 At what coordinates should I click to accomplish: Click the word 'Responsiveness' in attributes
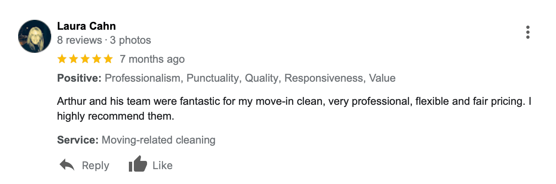point(324,78)
